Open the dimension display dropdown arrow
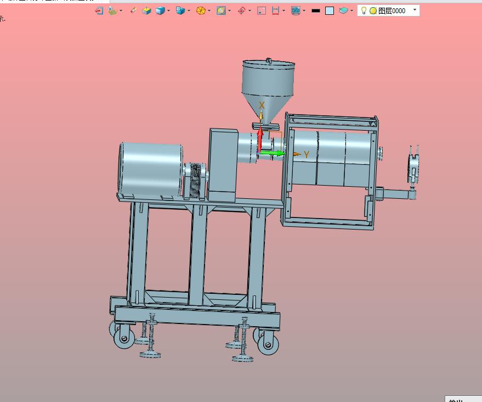Screen dimensions: 482x402 pos(283,11)
